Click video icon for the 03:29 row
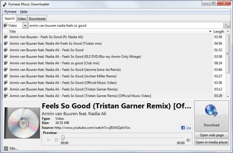This screenshot has width=233, height=153. click(x=6, y=96)
